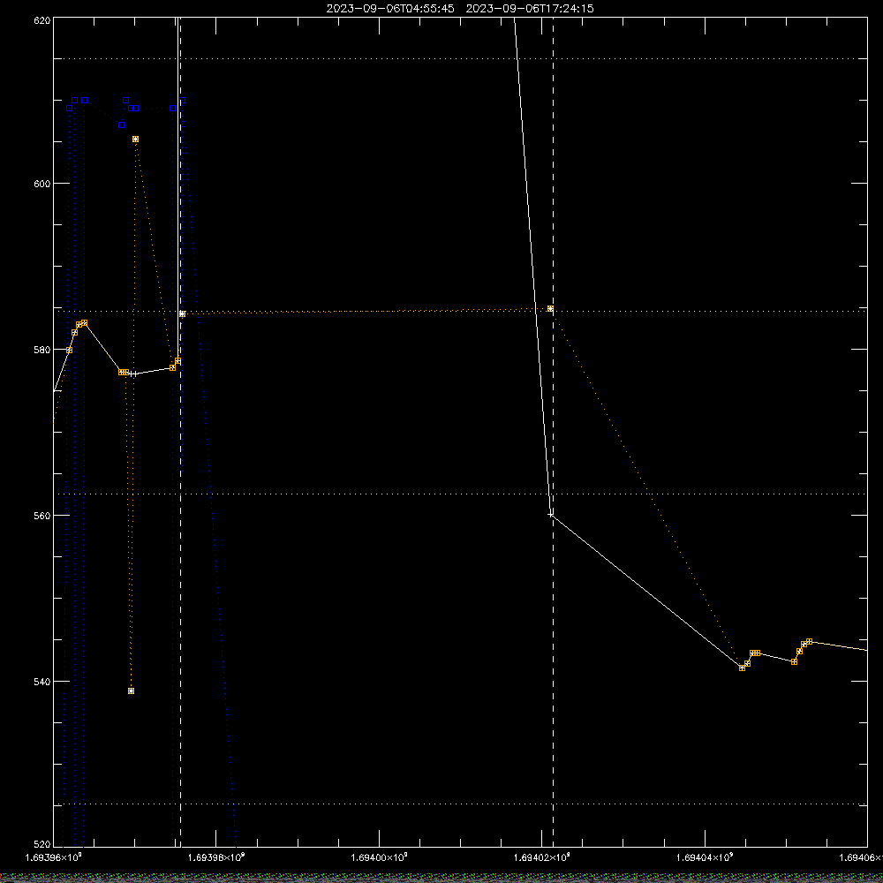The height and width of the screenshot is (883, 883).
Task: Click the y-axis label 560
Action: pos(42,516)
